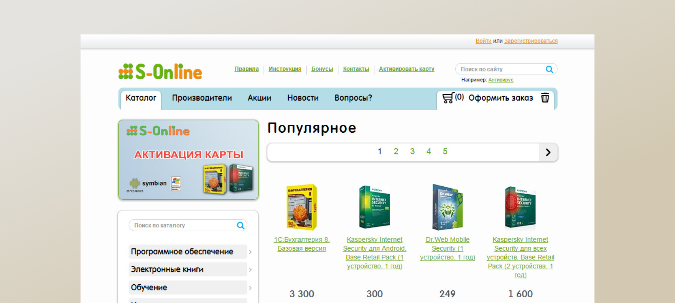Expand Обучение category arrow

pyautogui.click(x=250, y=288)
